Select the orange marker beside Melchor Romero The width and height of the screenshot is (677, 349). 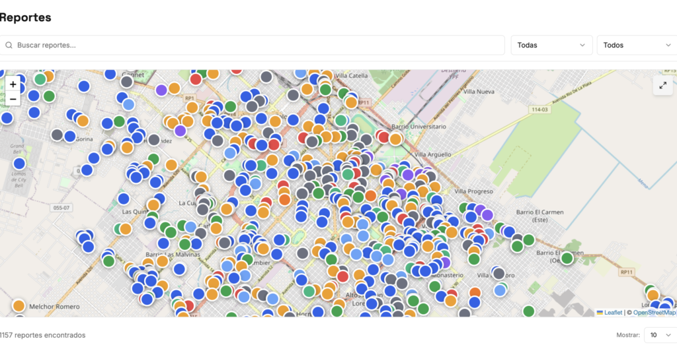19,305
